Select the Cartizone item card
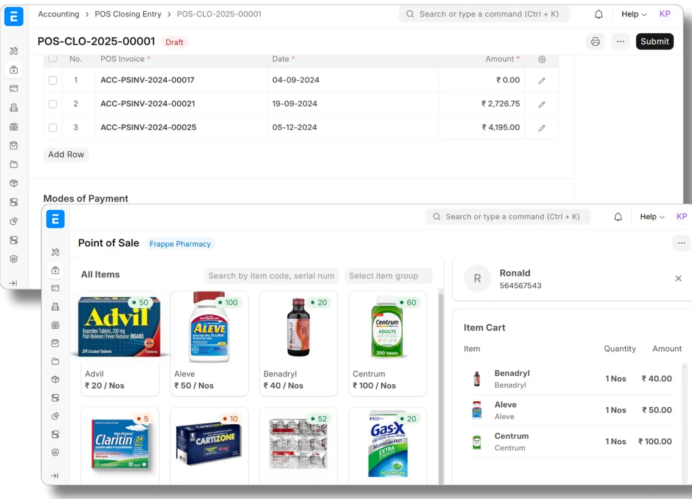This screenshot has width=692, height=499. (x=209, y=446)
